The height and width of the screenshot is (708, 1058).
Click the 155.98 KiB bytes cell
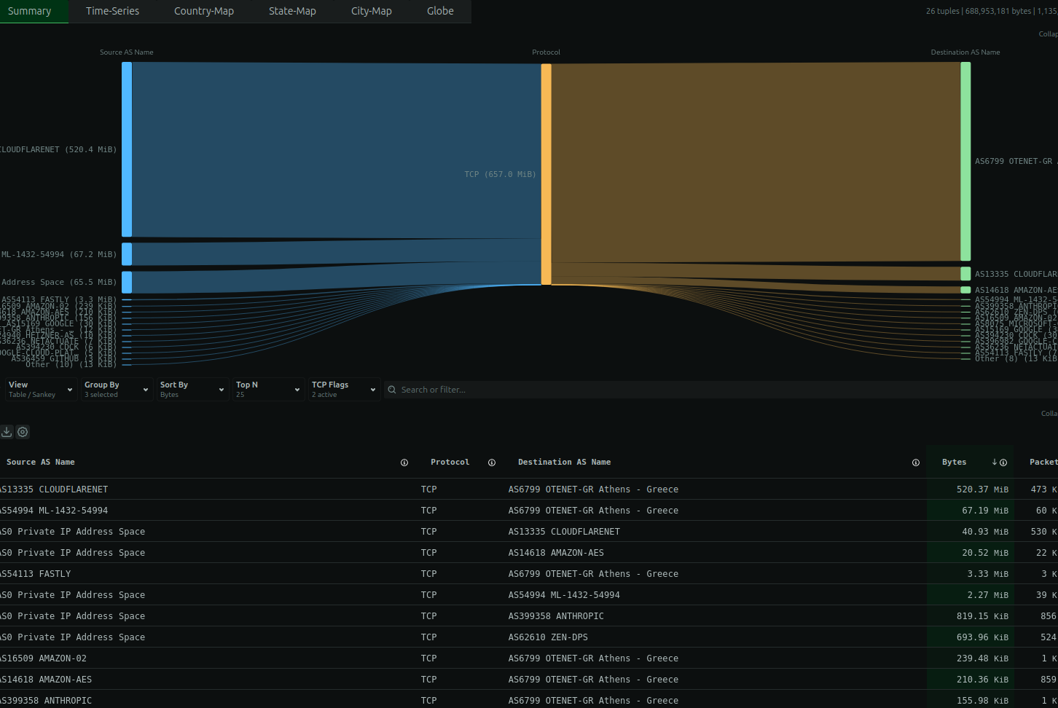click(x=970, y=699)
